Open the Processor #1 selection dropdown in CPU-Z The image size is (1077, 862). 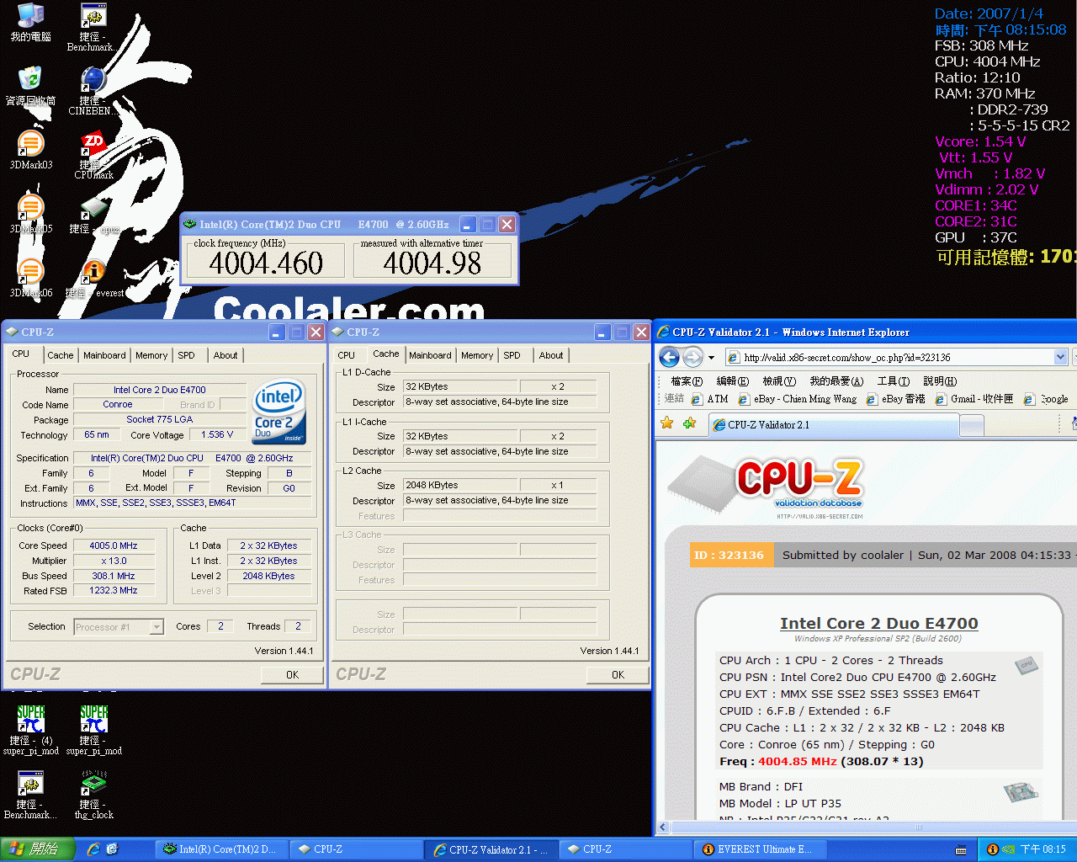coord(156,627)
